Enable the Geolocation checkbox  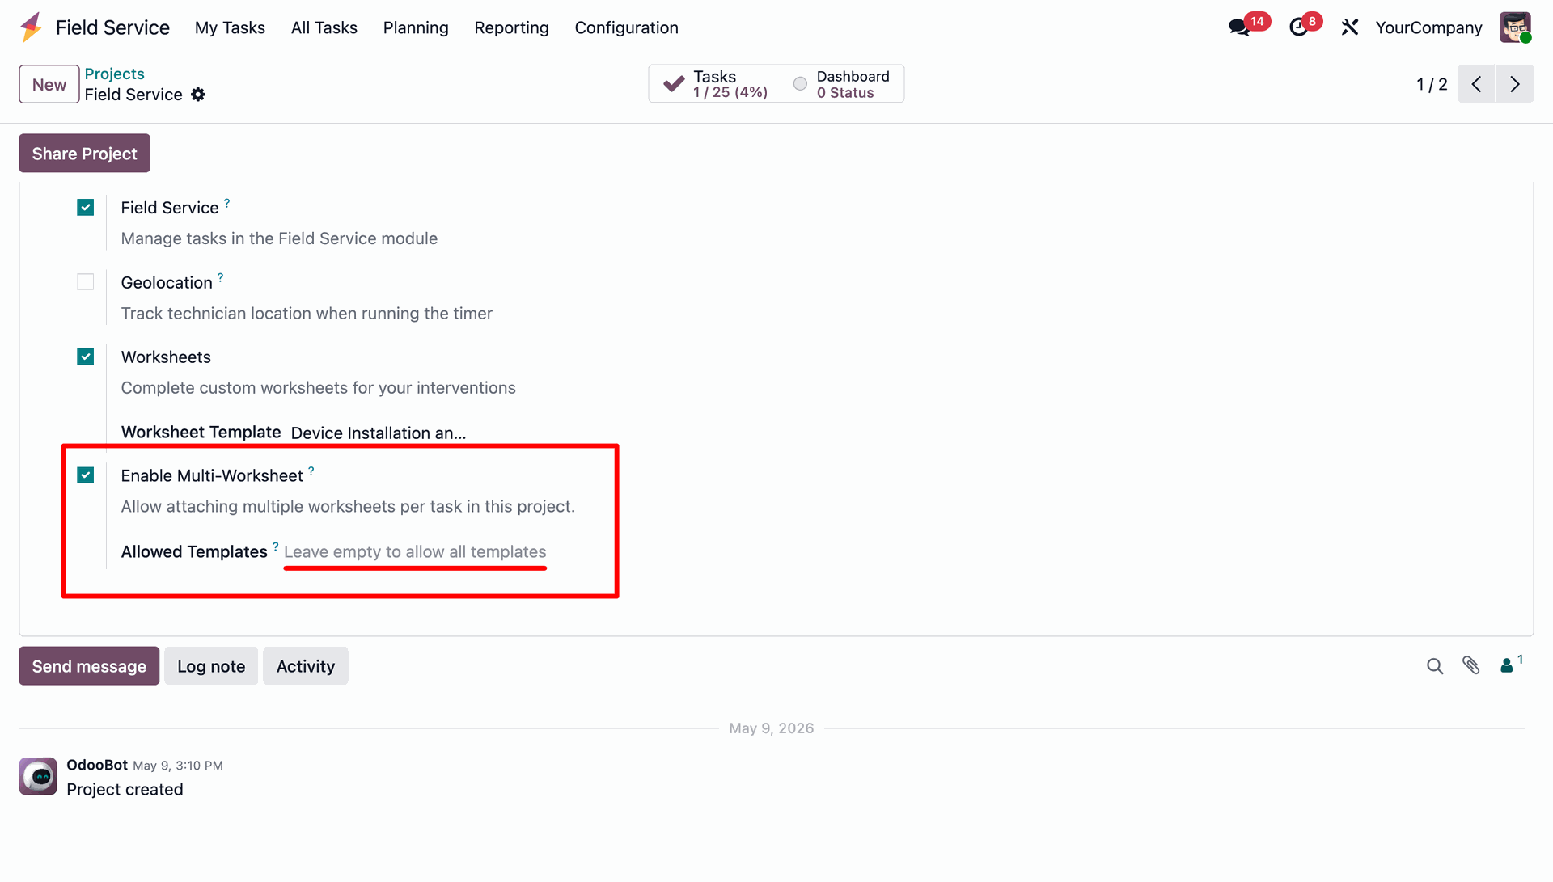(86, 282)
